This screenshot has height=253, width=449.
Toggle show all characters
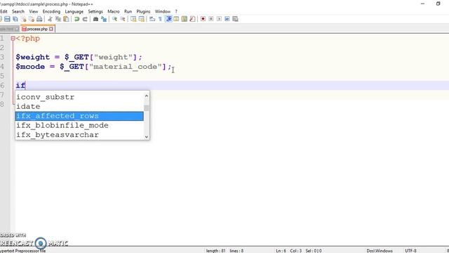click(161, 19)
